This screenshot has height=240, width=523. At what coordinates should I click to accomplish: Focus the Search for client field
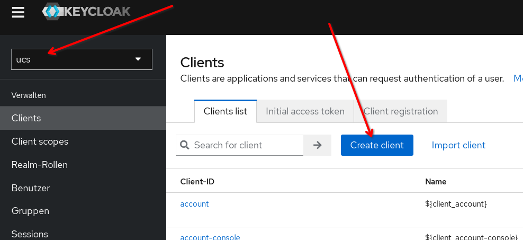click(x=246, y=145)
